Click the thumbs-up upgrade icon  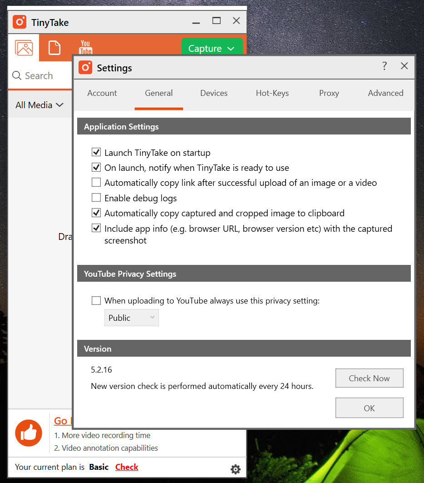click(29, 433)
